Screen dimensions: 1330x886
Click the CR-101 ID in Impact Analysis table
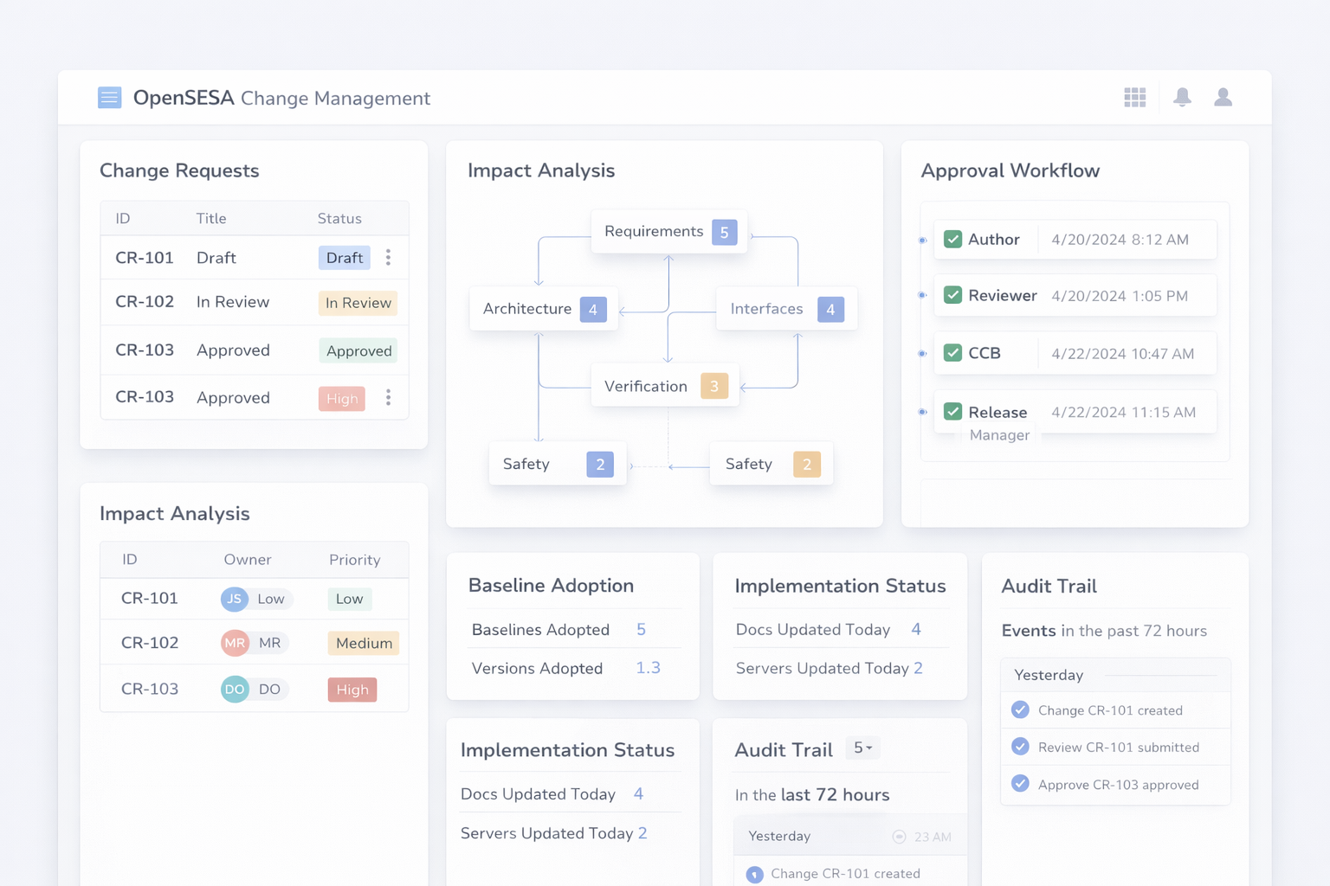coord(150,599)
